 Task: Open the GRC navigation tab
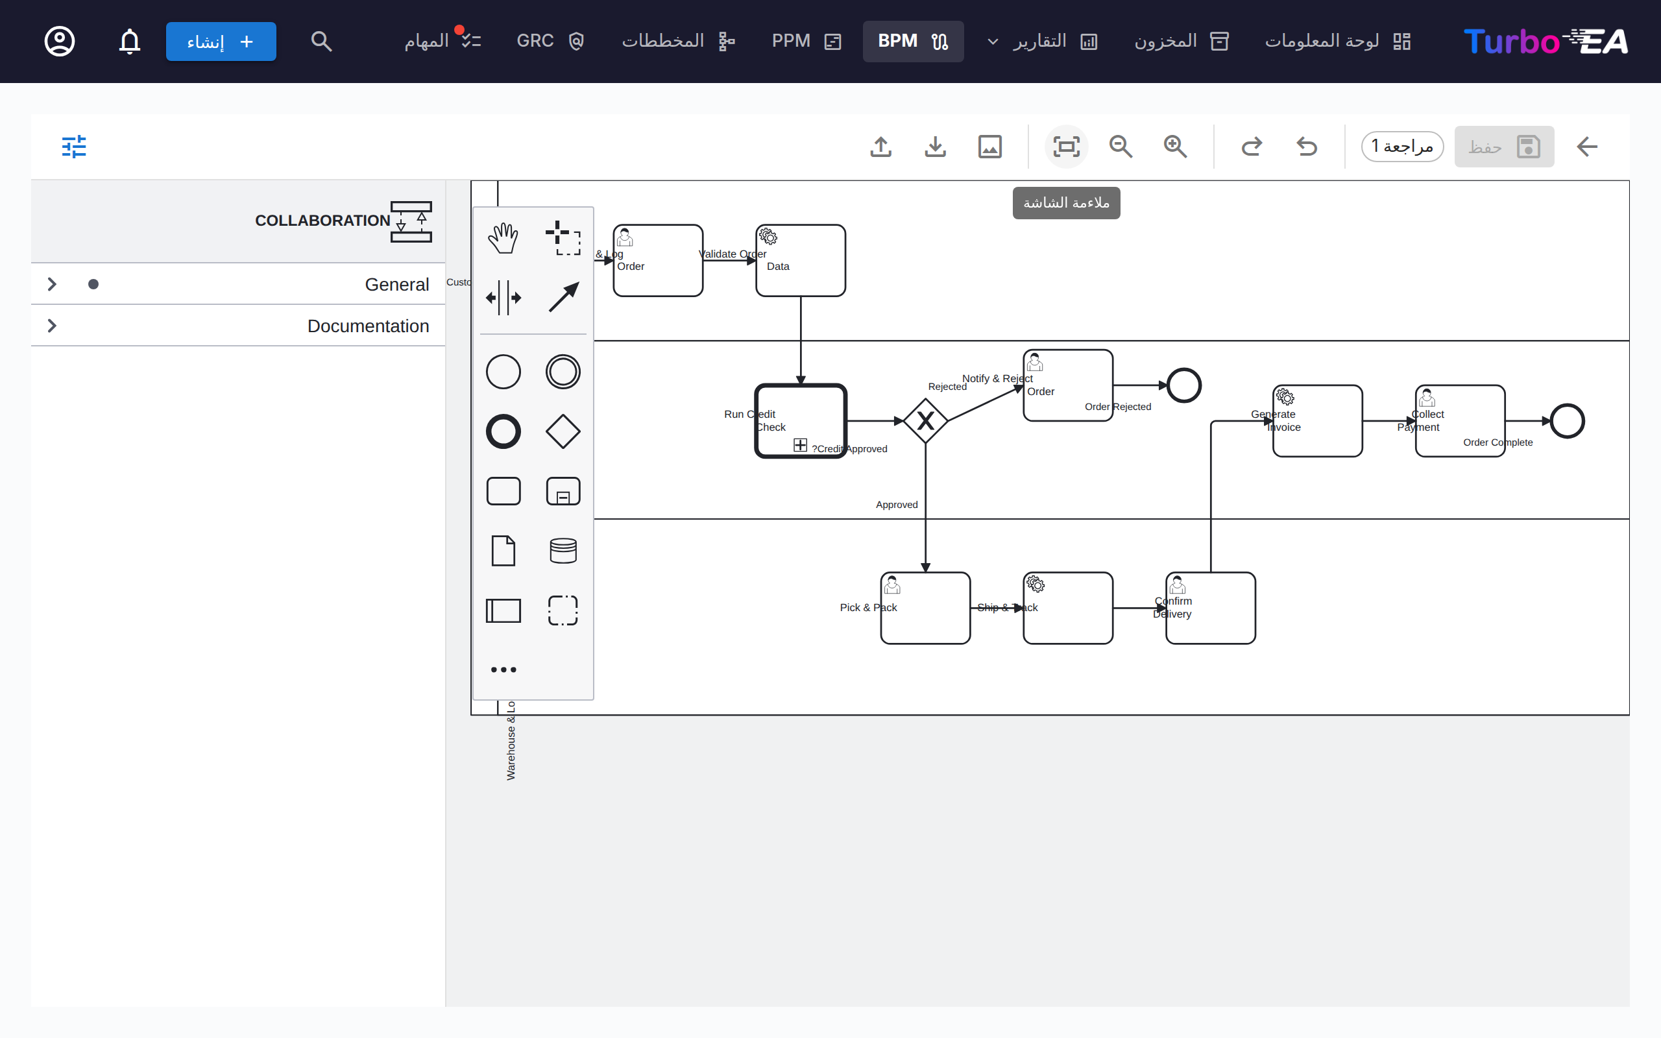coord(550,41)
